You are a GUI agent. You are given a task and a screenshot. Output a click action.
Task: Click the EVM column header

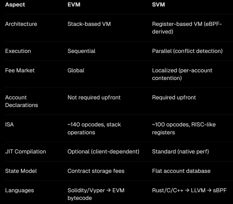pos(73,5)
